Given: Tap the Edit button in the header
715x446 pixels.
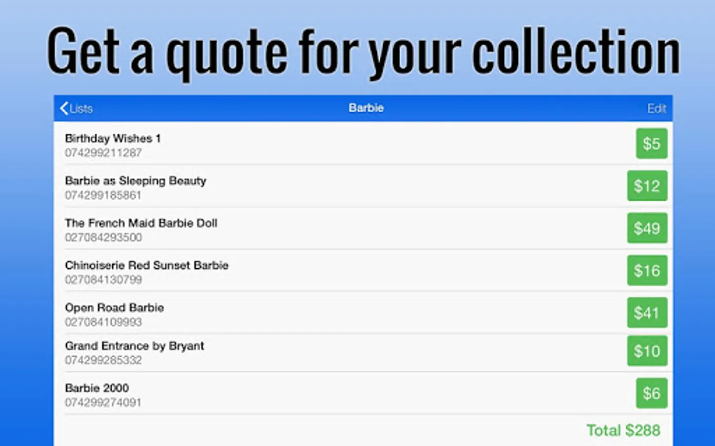Looking at the screenshot, I should (656, 109).
